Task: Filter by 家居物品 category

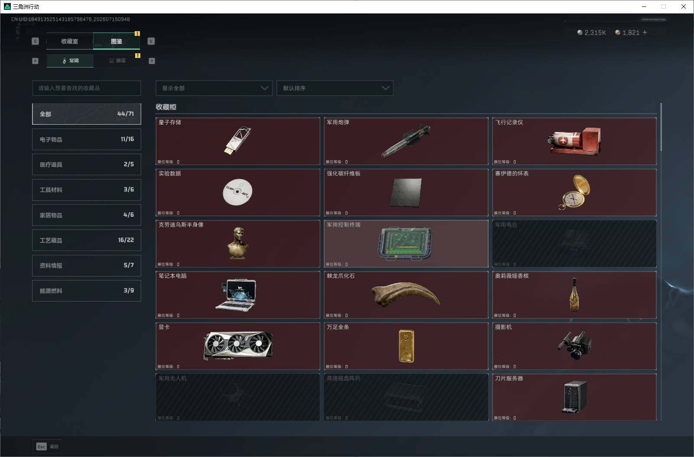Action: click(x=87, y=215)
